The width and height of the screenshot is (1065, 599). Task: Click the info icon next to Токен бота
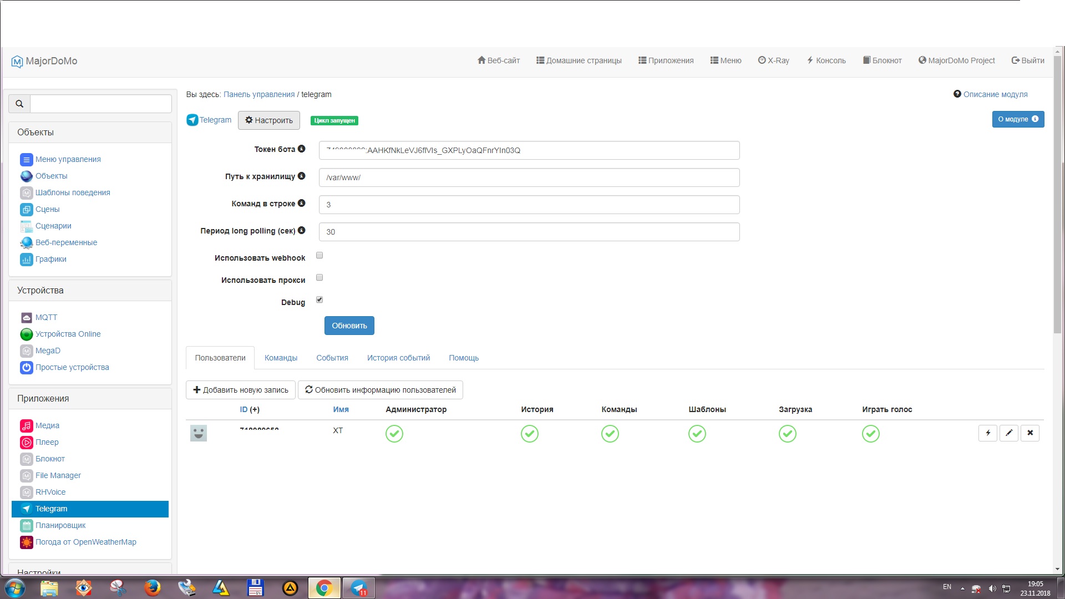(302, 149)
